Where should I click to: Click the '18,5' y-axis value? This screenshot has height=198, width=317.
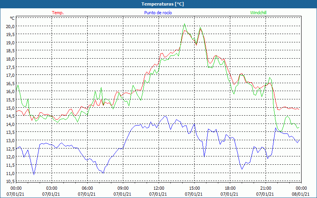point(11,51)
